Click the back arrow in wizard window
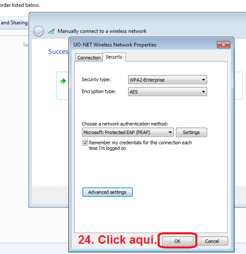 pos(38,31)
